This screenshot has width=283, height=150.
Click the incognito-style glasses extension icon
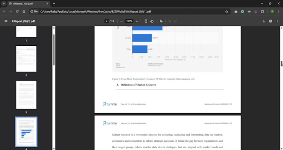click(249, 12)
